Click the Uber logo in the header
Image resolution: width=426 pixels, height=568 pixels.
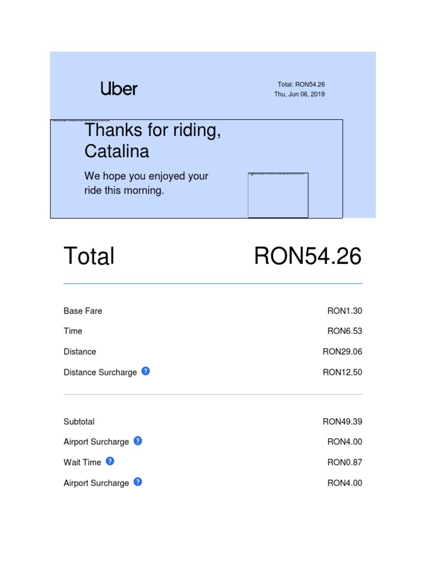point(119,89)
